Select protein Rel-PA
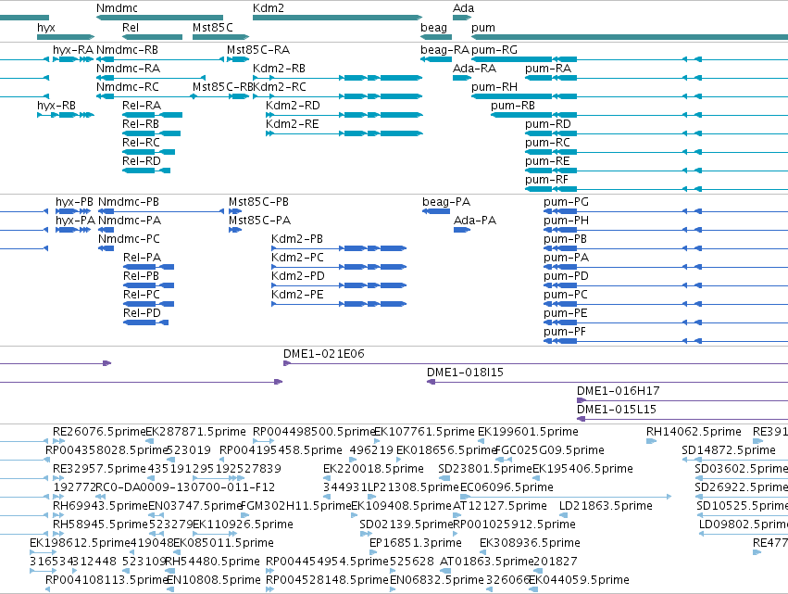The width and height of the screenshot is (788, 594). click(149, 267)
